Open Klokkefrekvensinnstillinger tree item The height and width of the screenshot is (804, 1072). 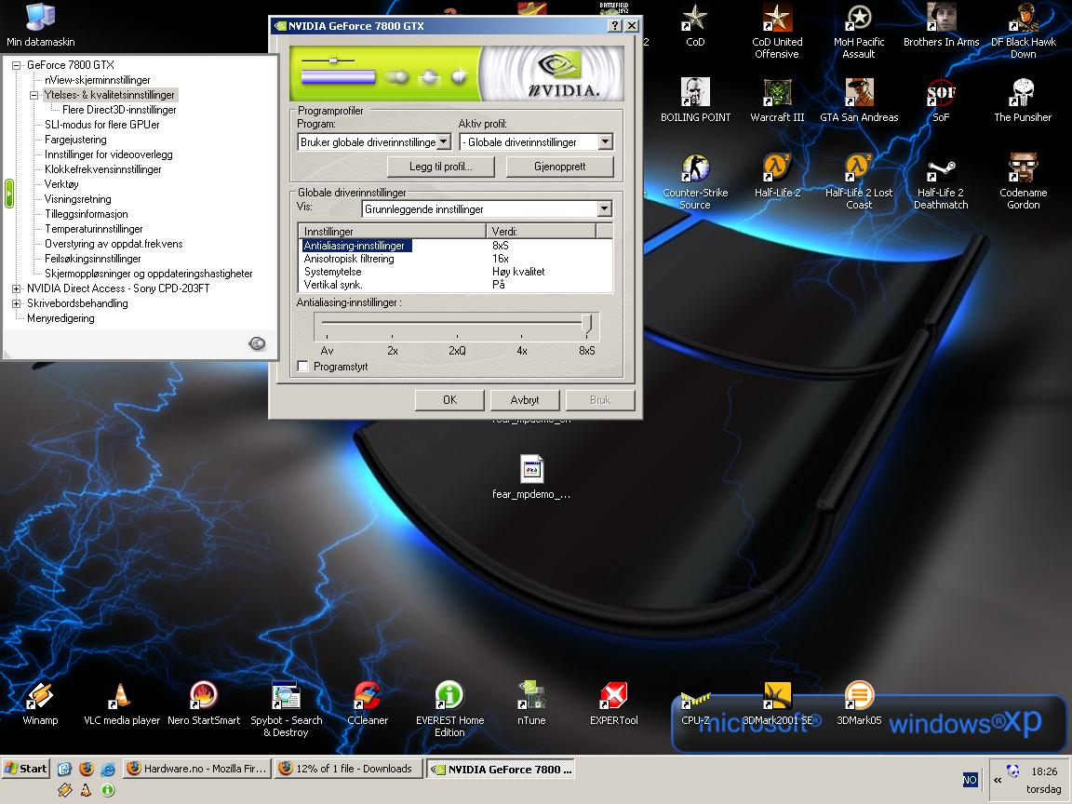(102, 168)
